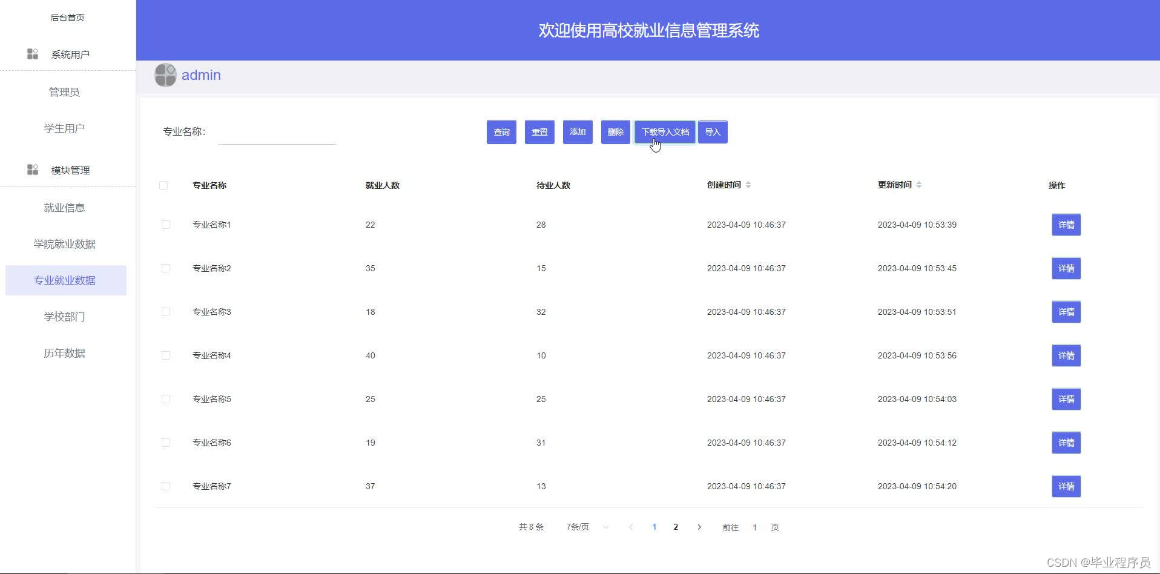1160x574 pixels.
Task: Click the 操作 column header
Action: pos(1057,185)
